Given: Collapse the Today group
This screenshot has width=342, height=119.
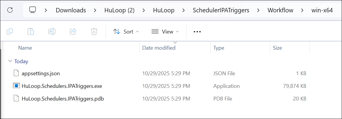Looking at the screenshot, I should [x=10, y=61].
